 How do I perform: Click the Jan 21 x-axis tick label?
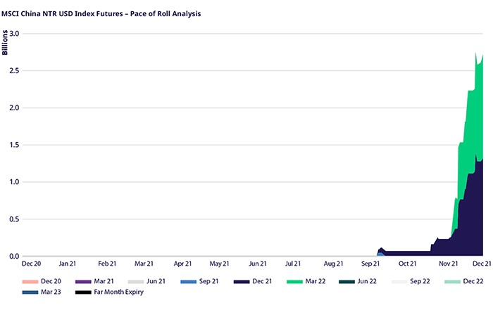click(68, 264)
